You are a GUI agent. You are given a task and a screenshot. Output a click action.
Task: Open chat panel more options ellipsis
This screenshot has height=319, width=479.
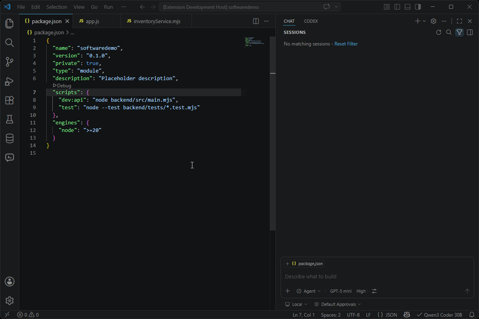point(444,21)
